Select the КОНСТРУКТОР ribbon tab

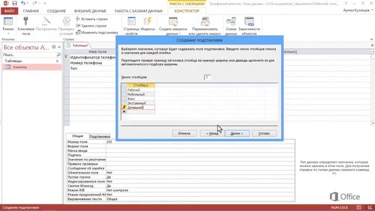[187, 11]
